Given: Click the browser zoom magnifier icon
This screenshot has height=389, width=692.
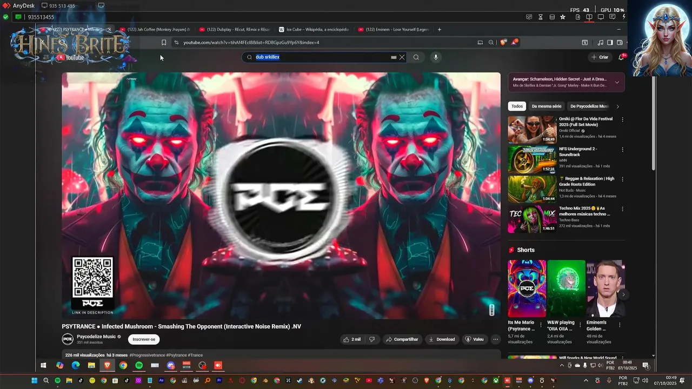Looking at the screenshot, I should pyautogui.click(x=491, y=43).
